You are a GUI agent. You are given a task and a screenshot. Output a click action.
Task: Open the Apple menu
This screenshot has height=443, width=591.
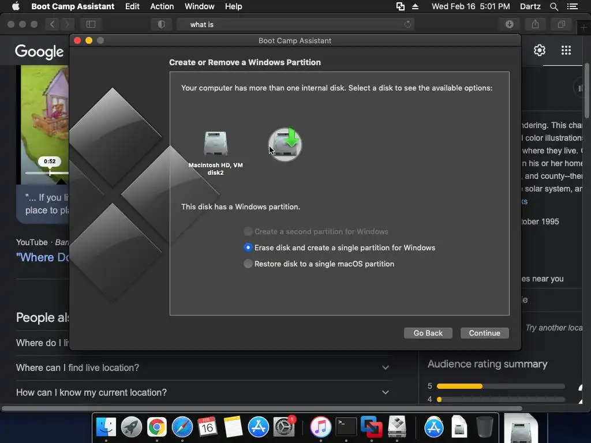(16, 6)
